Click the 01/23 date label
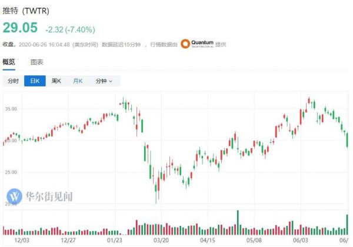353x247 pixels. click(115, 240)
